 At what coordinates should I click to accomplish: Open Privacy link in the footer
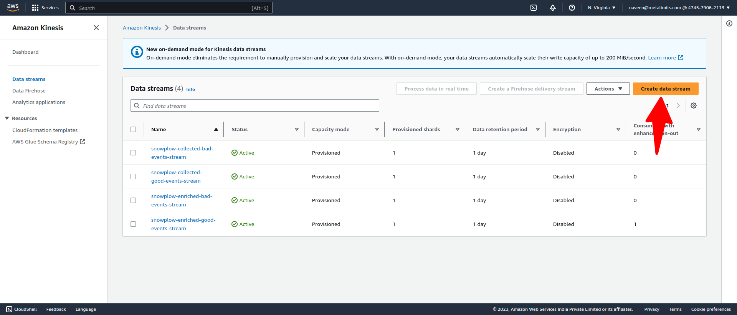coord(652,309)
